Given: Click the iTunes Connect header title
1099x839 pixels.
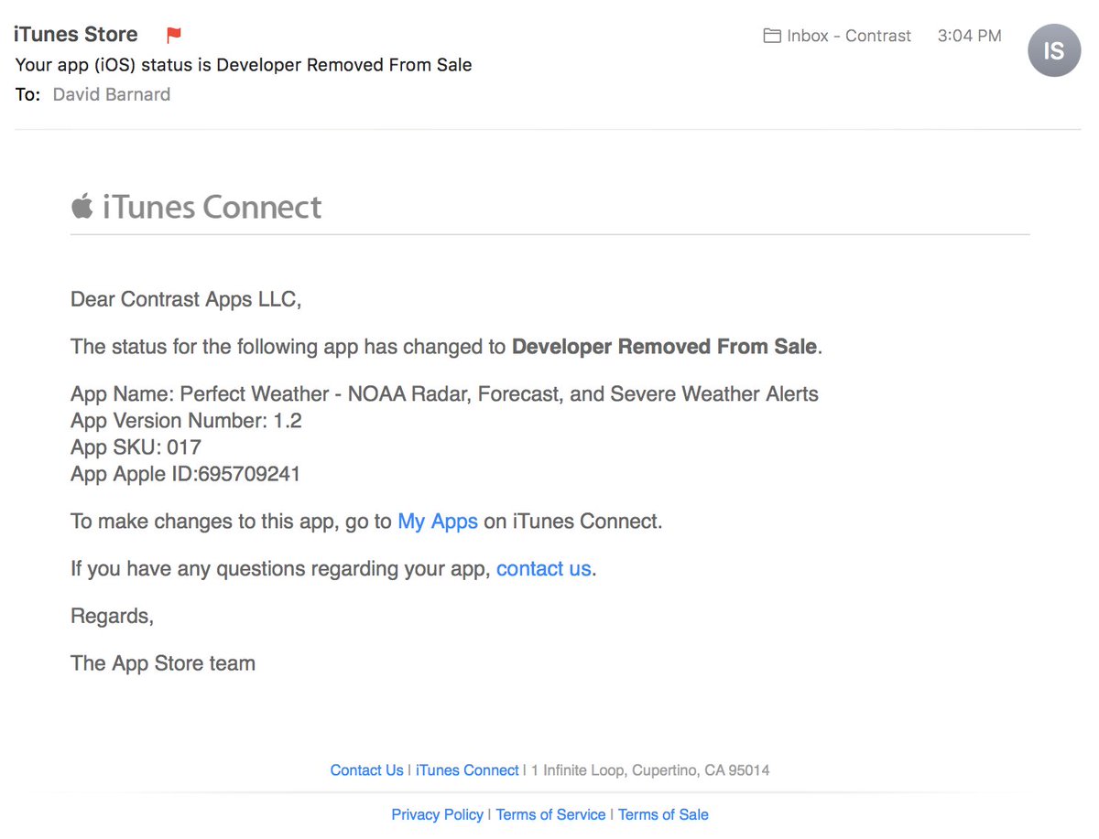Looking at the screenshot, I should pyautogui.click(x=212, y=207).
